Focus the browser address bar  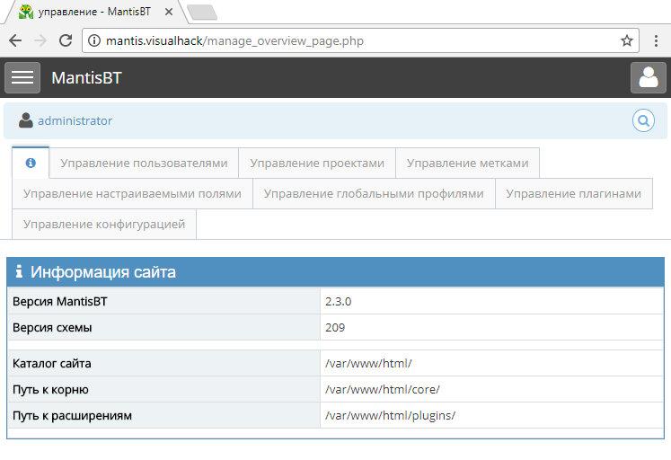click(360, 40)
